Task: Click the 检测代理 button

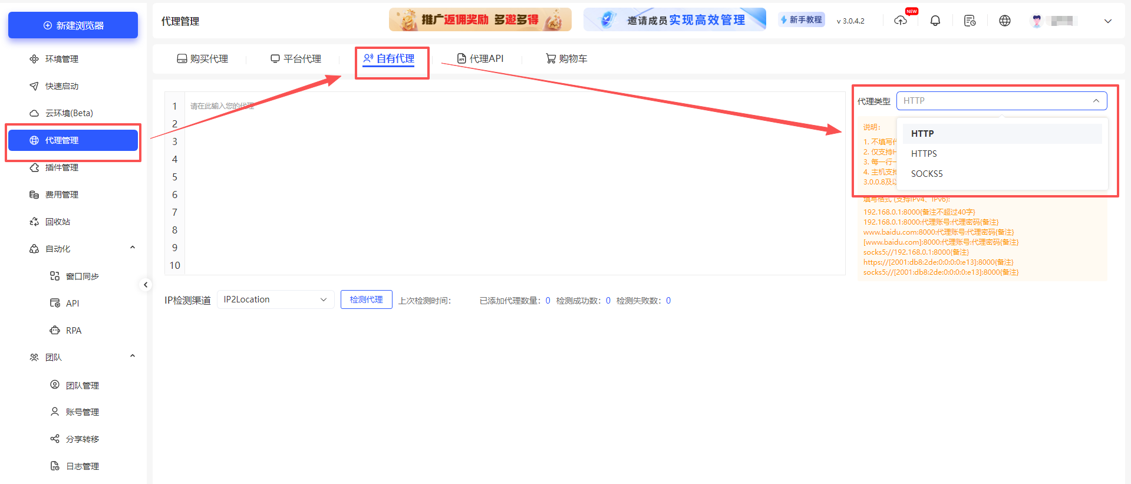Action: [366, 299]
